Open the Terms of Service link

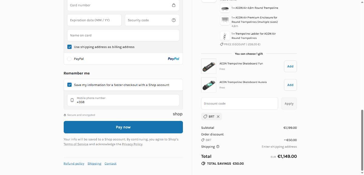[76, 144]
